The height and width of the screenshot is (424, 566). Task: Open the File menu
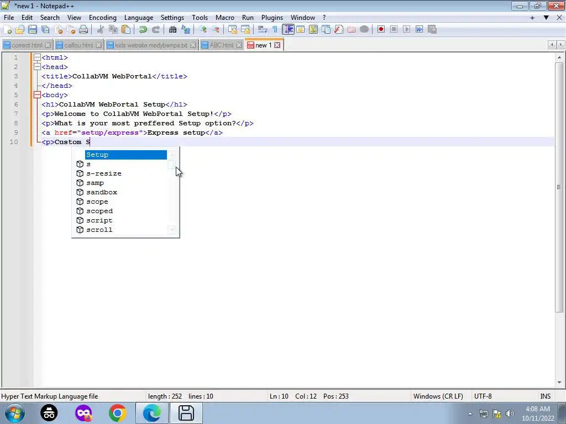tap(9, 17)
